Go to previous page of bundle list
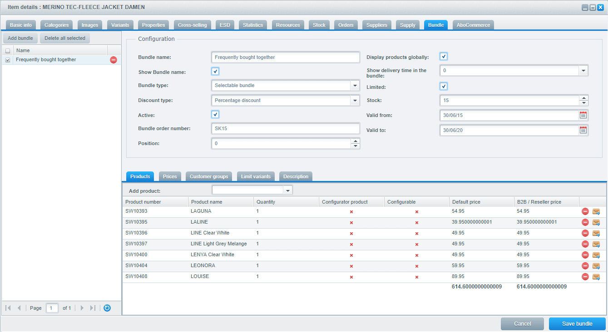The height and width of the screenshot is (332, 608). (x=19, y=308)
